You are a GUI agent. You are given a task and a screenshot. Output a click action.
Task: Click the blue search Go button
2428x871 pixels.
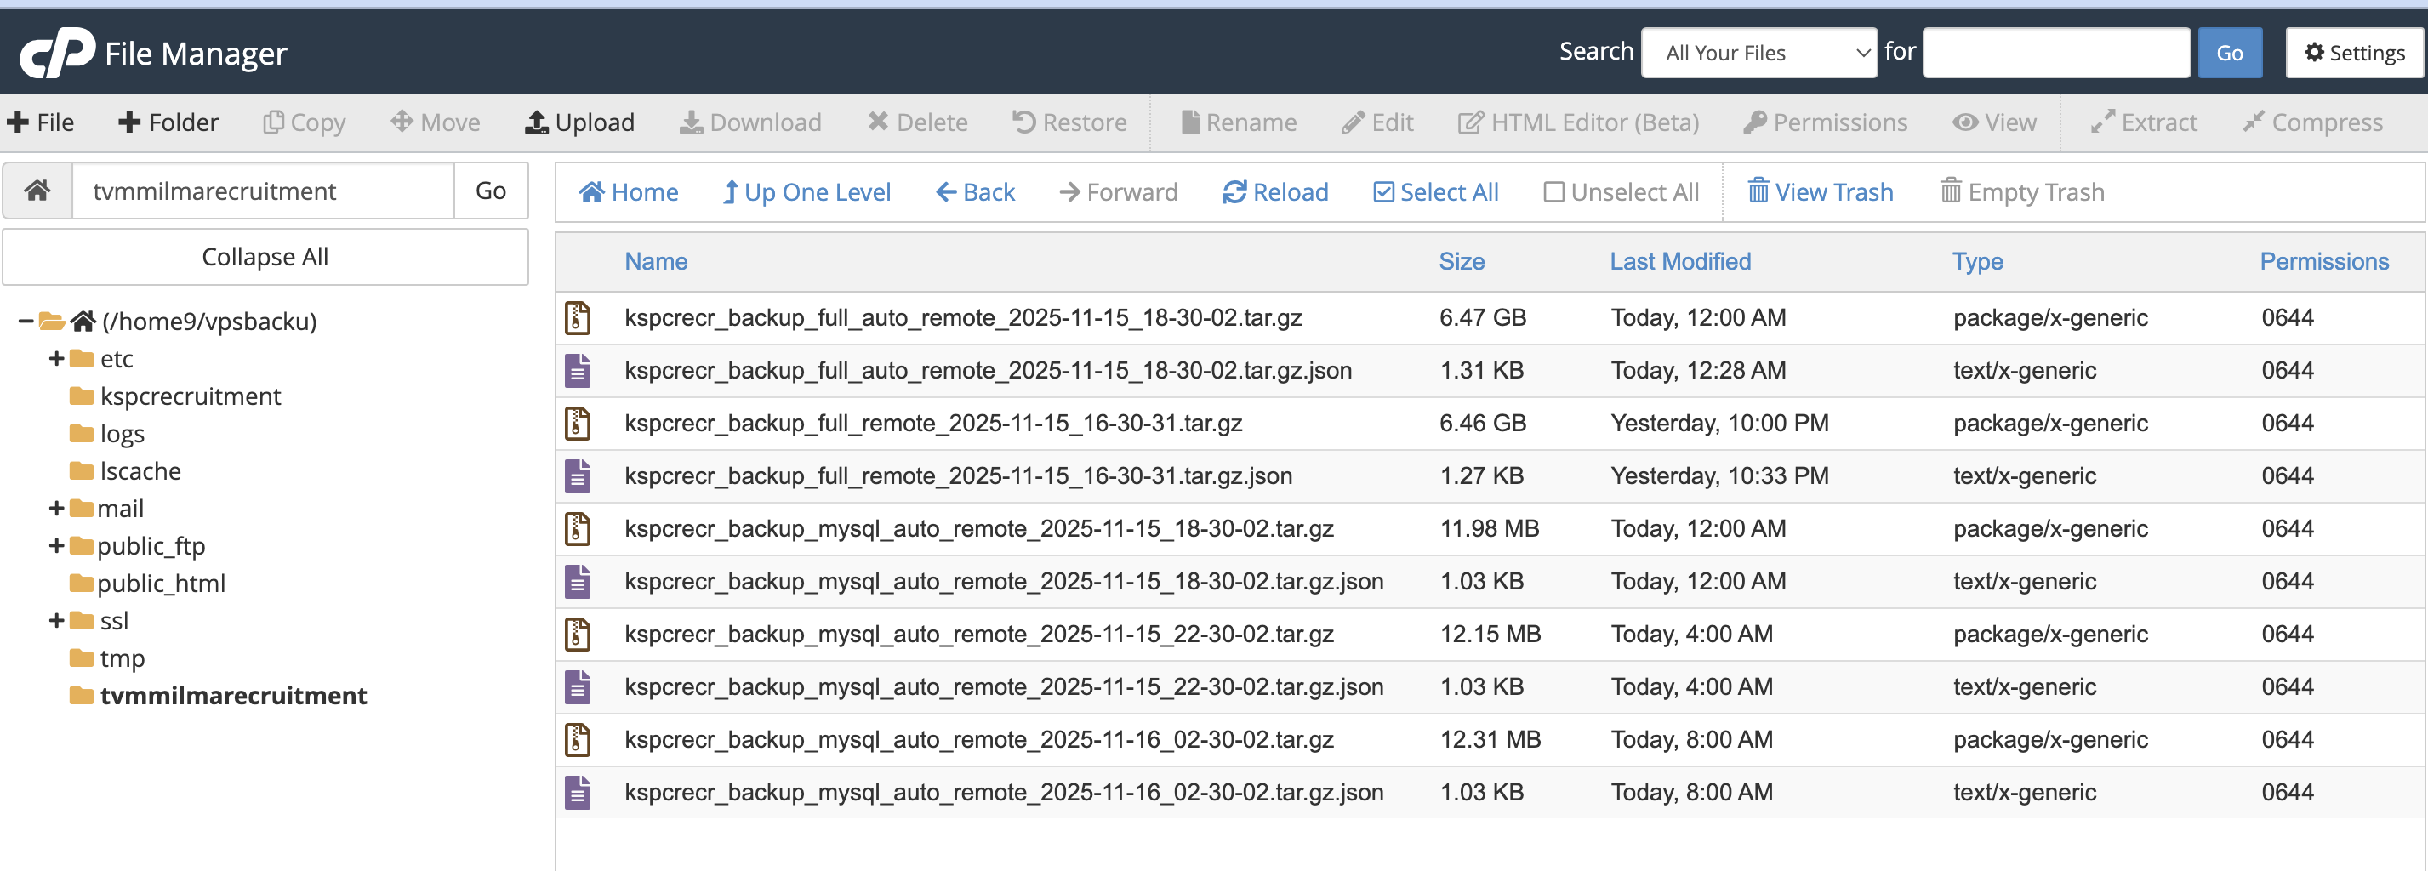[x=2228, y=53]
